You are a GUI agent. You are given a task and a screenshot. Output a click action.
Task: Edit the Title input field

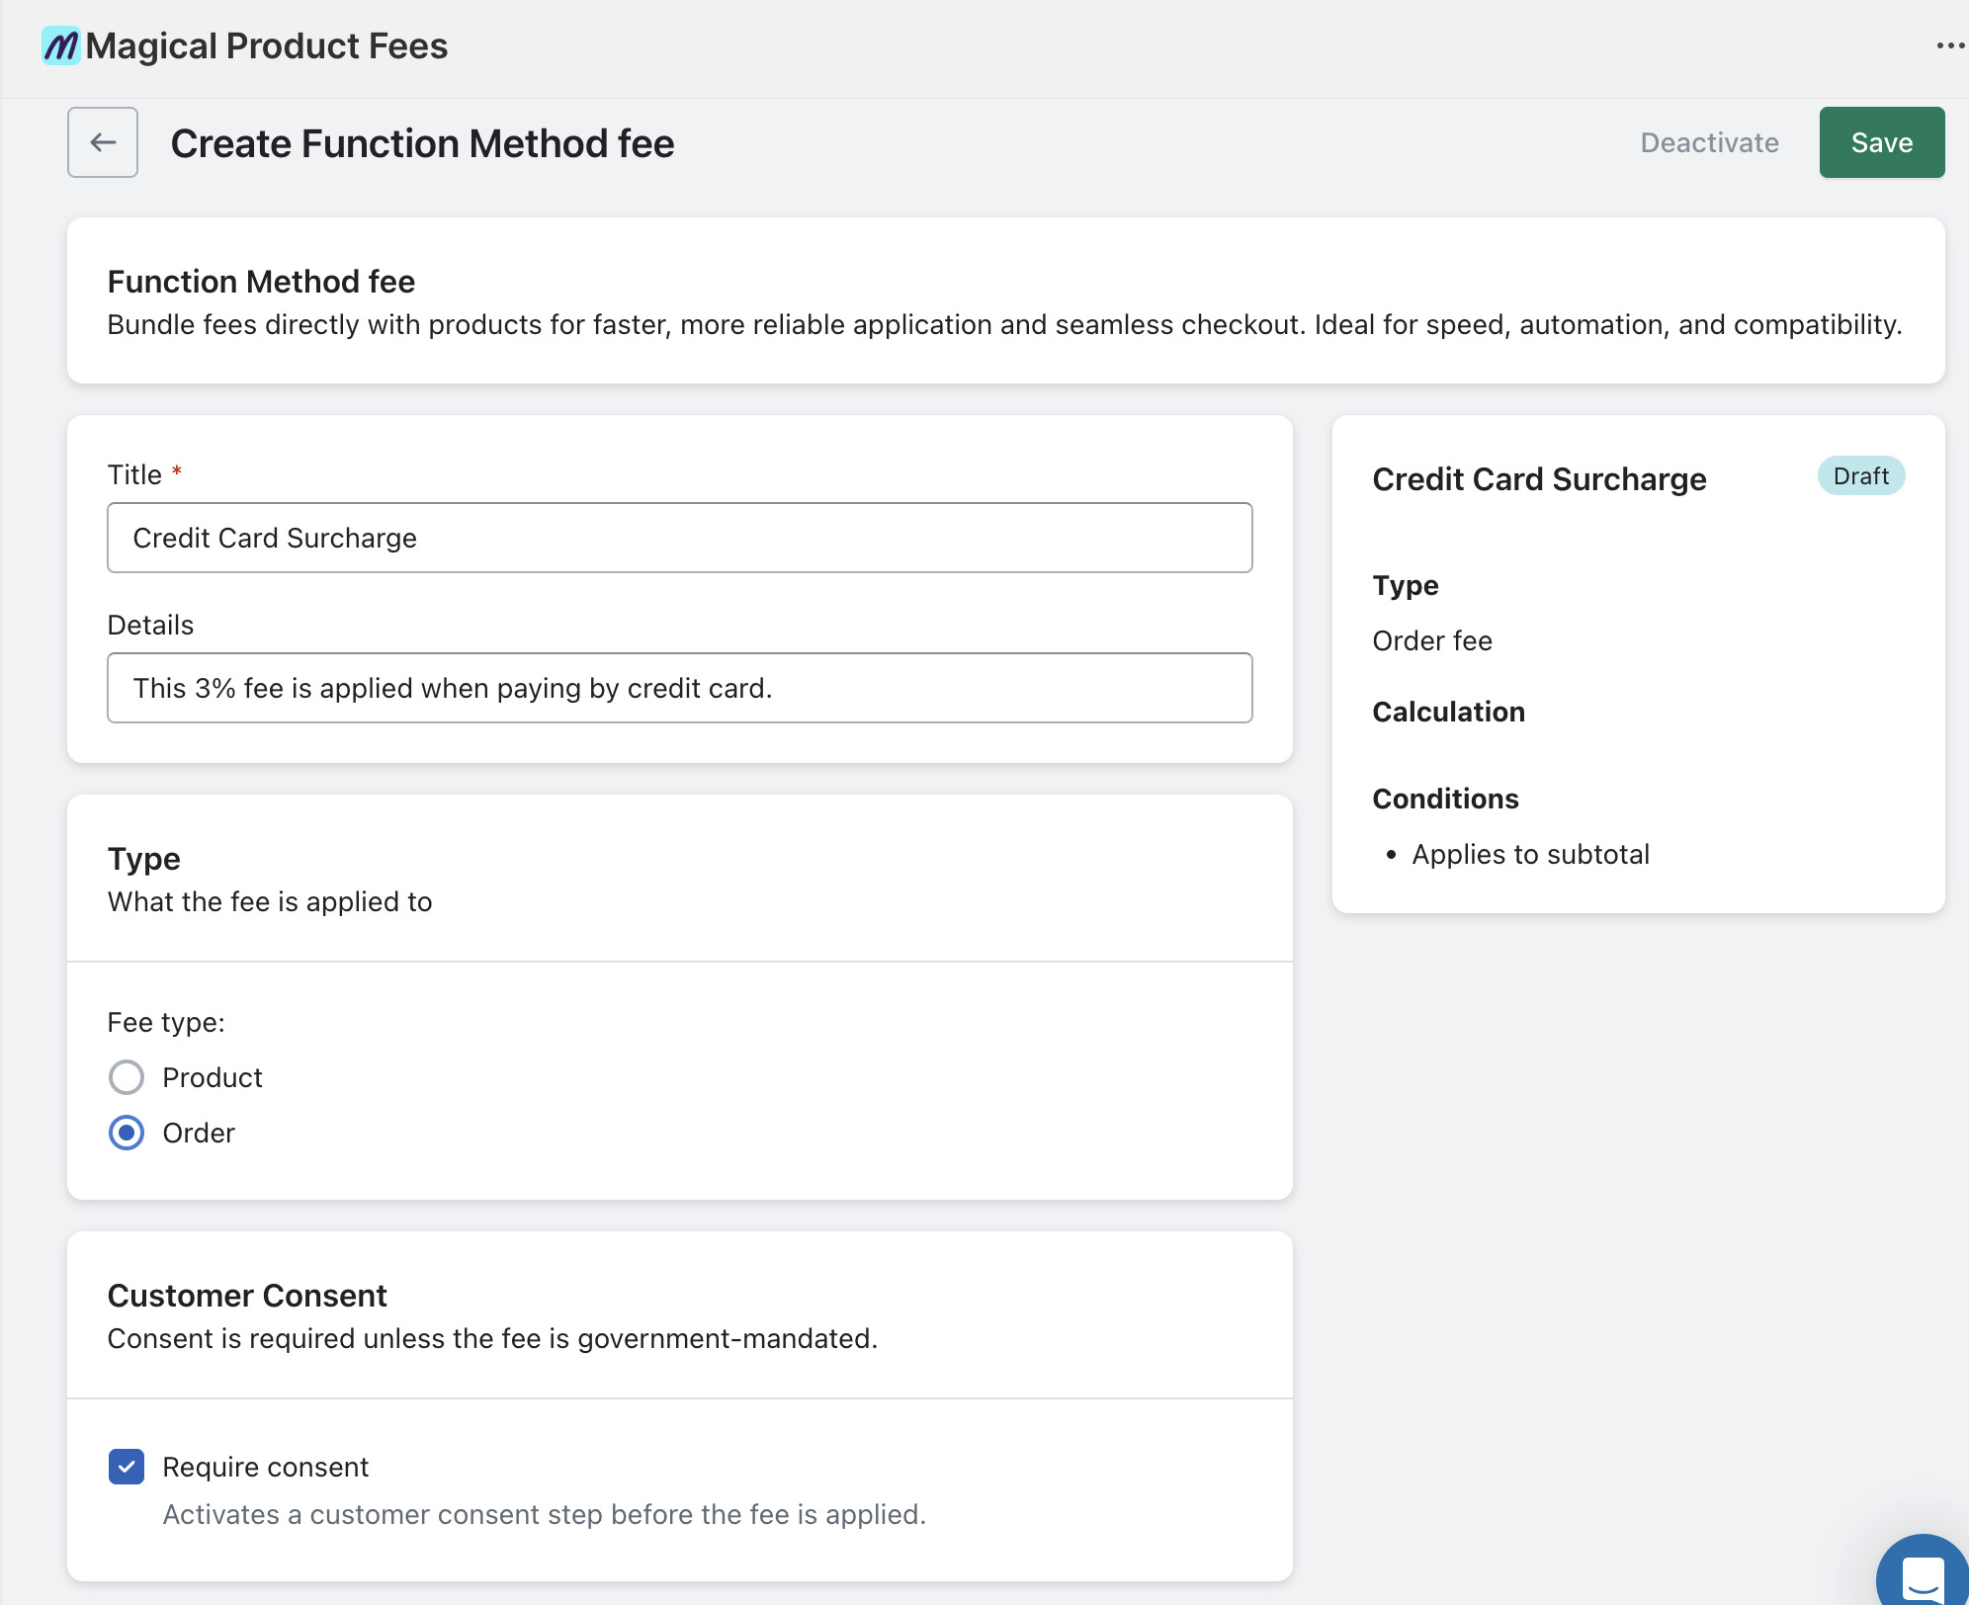679,537
